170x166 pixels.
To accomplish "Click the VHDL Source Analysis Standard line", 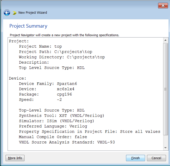I will [x=67, y=142].
